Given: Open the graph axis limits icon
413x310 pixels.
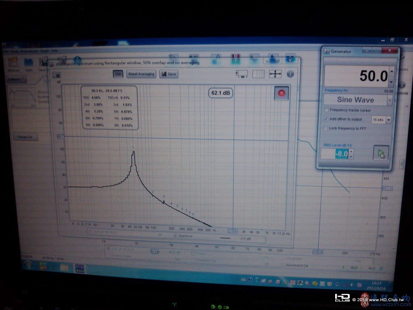Looking at the screenshot, I should 242,73.
